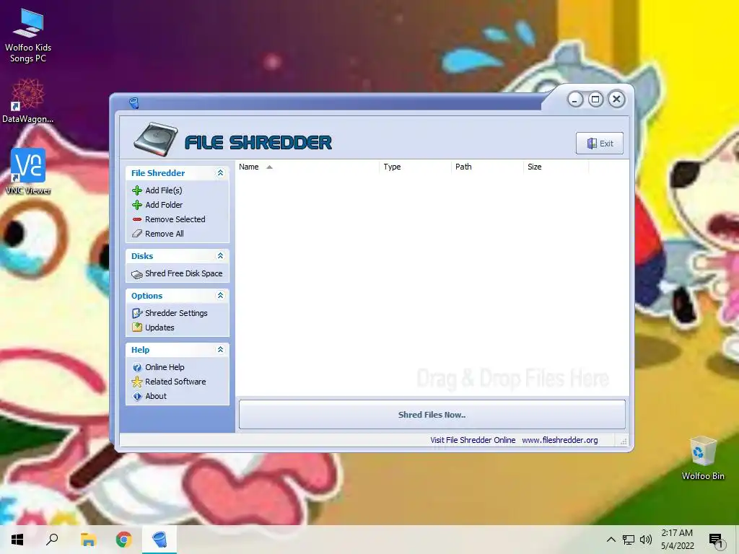Screen dimensions: 739x554
Task: Sort list by Path column header
Action: coord(487,167)
